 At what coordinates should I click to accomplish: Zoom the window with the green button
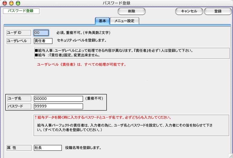(x=18, y=3)
